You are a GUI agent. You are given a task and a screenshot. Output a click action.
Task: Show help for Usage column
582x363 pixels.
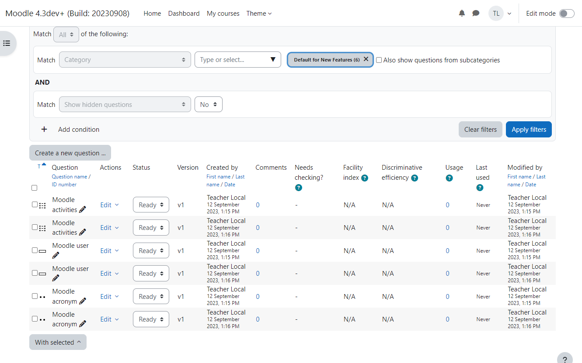point(449,178)
